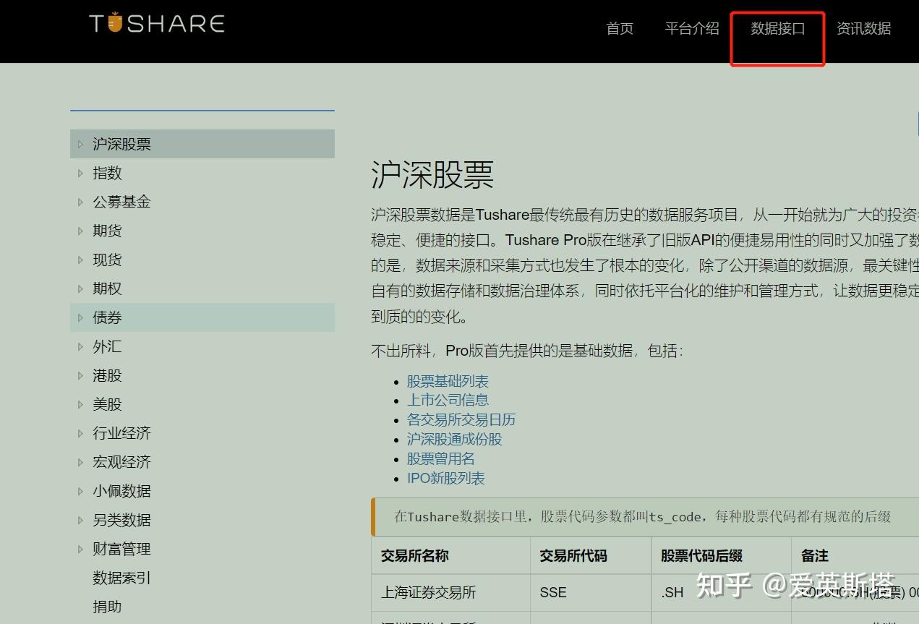Click 数据索引 in the sidebar

click(x=121, y=578)
